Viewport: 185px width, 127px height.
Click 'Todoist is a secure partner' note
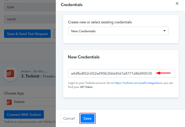pos(30,122)
